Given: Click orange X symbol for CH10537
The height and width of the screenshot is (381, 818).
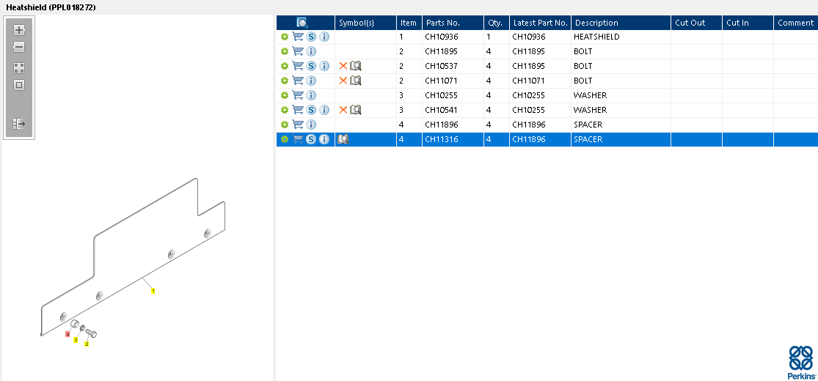Looking at the screenshot, I should pos(343,66).
